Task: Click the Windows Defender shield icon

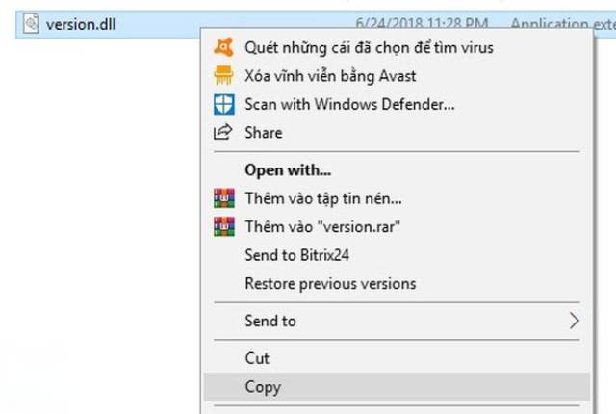Action: [x=224, y=104]
